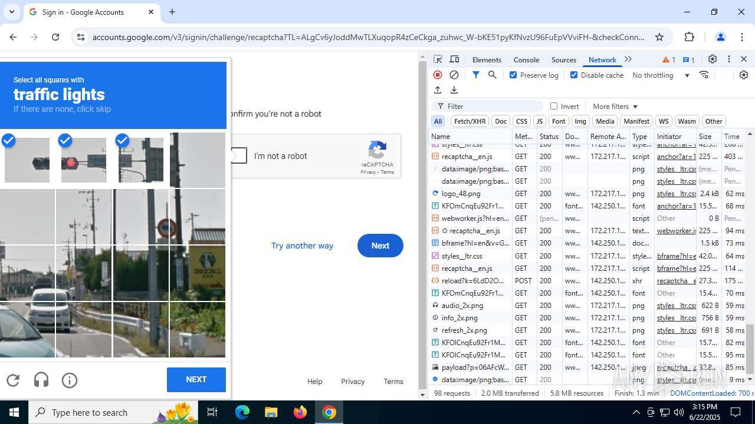Screen dimensions: 755x424
Task: Sort requests by the Status column header
Action: 549,136
